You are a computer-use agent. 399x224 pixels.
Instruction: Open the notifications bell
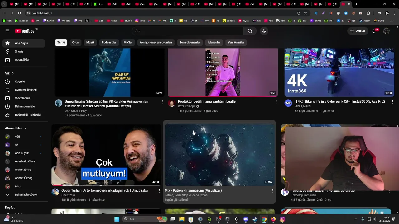tap(375, 31)
